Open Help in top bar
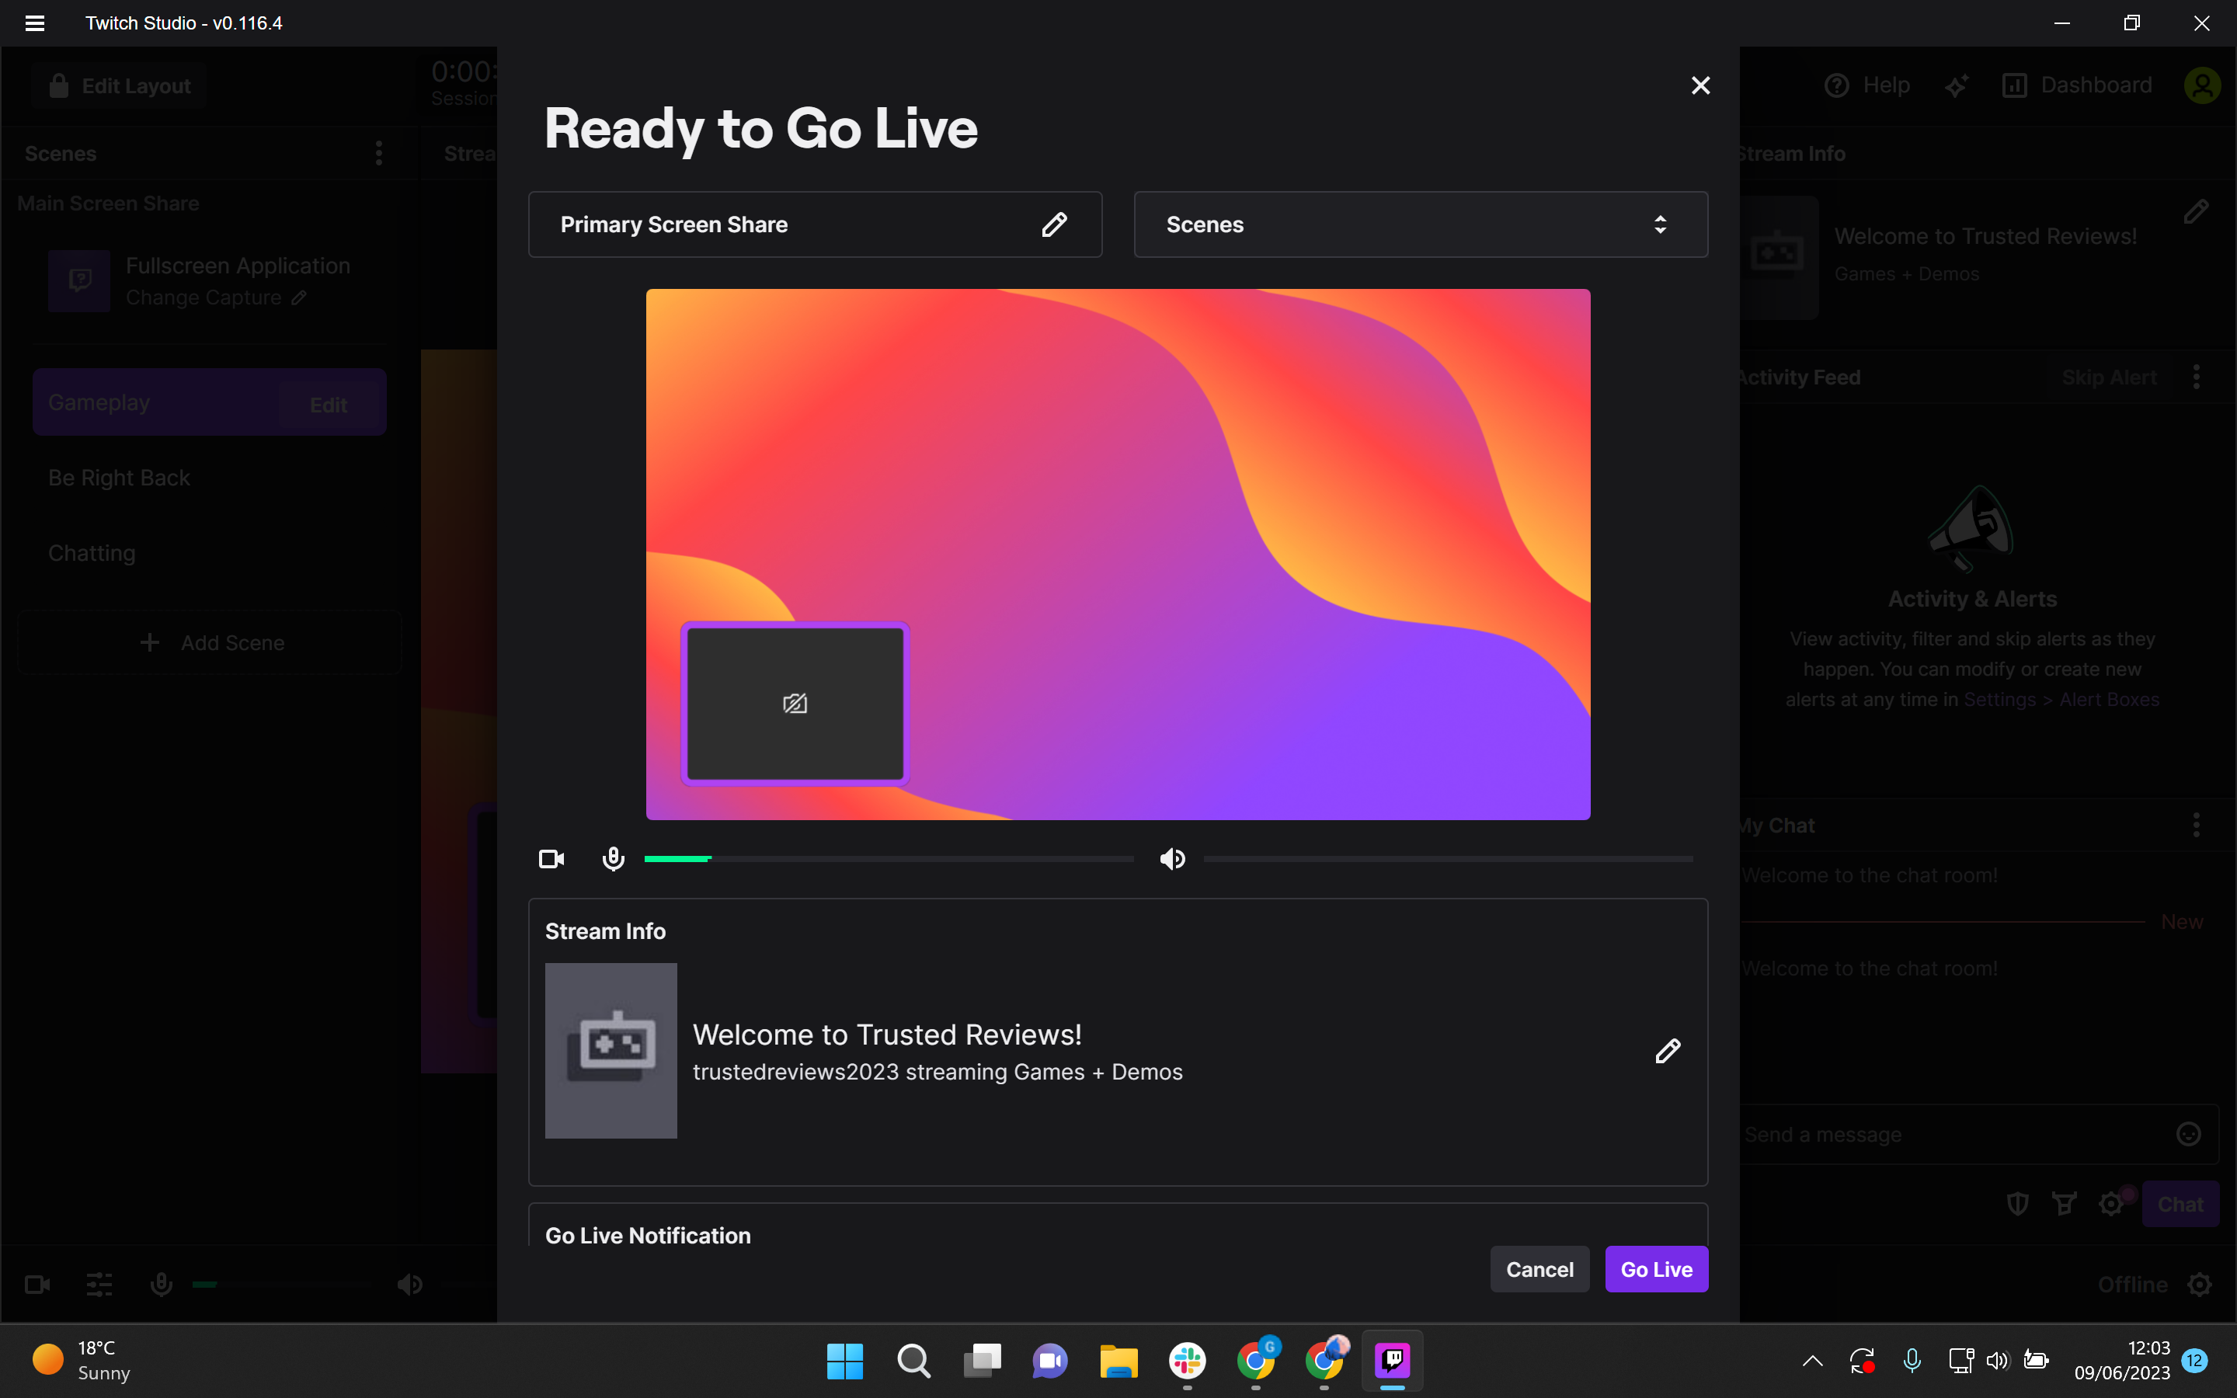Screen dimensions: 2237x1398 pyautogui.click(x=1868, y=85)
